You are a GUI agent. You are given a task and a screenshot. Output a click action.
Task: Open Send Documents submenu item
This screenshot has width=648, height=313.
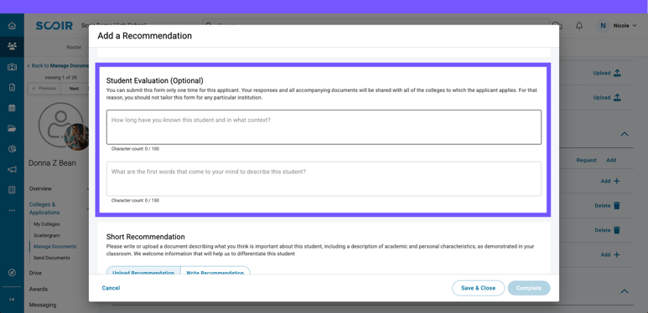click(52, 258)
